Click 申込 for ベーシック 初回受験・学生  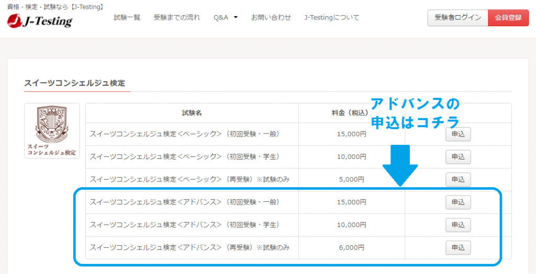[458, 157]
